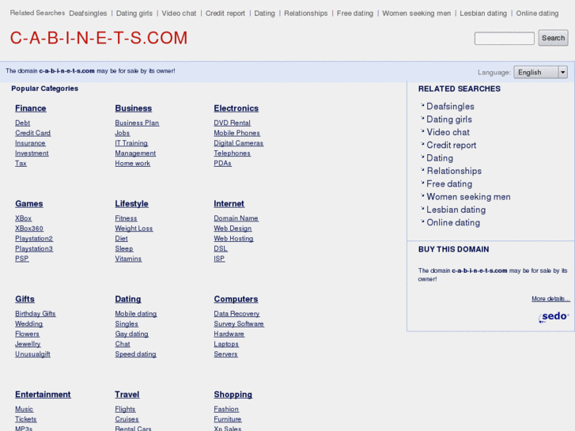Click the Speed dating link
The height and width of the screenshot is (431, 575).
click(136, 354)
